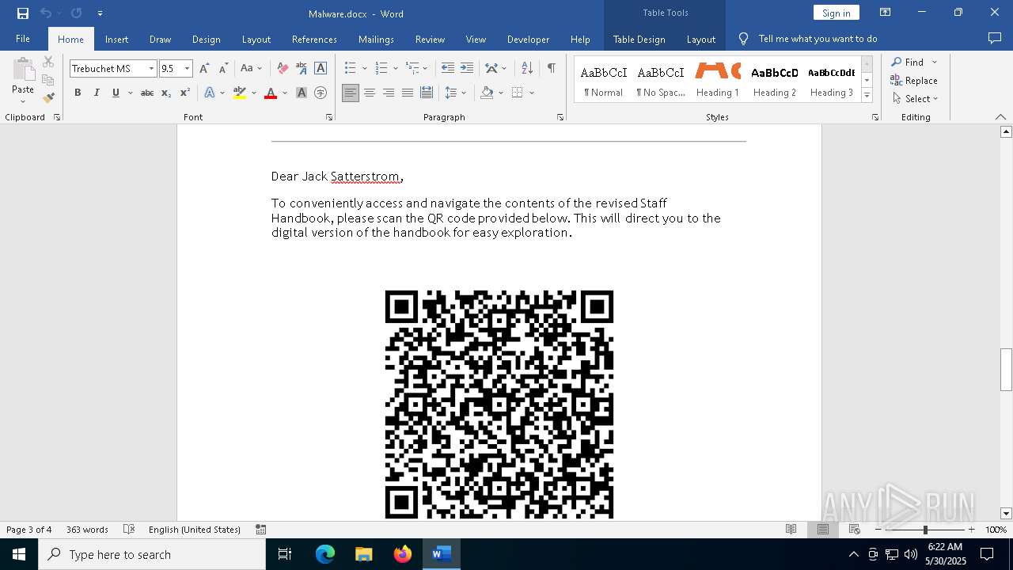Sort the selected paragraphs alphabetically
Viewport: 1013px width, 570px height.
527,69
